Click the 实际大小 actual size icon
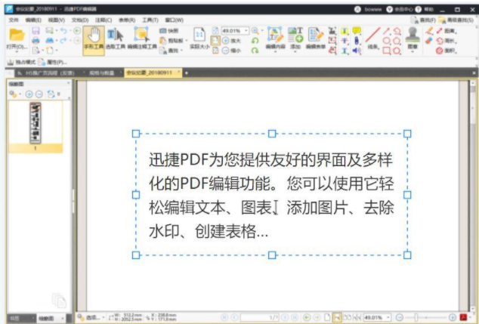Image resolution: width=479 pixels, height=324 pixels. click(x=199, y=39)
